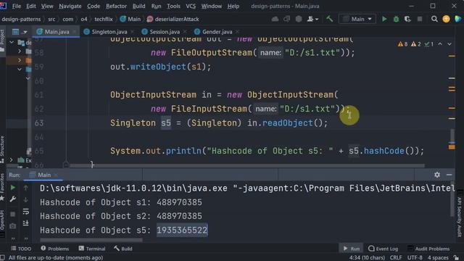Click the up arrow in Run panel

pyautogui.click(x=26, y=188)
